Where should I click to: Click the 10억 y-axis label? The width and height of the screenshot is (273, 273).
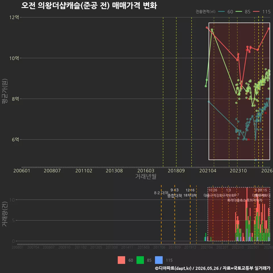click(x=14, y=58)
